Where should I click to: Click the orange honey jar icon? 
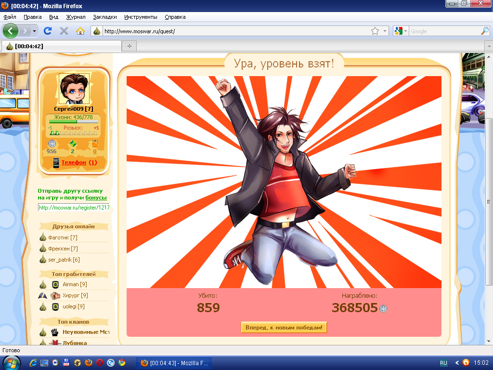click(95, 144)
